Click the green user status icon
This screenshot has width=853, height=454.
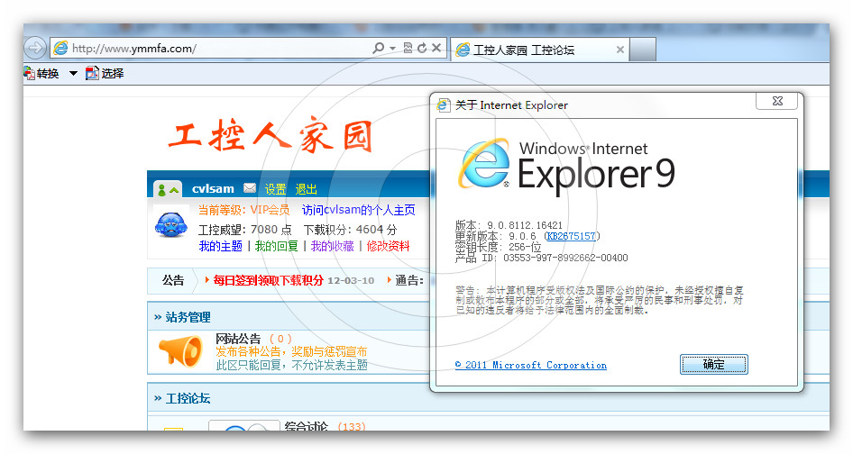pyautogui.click(x=168, y=189)
